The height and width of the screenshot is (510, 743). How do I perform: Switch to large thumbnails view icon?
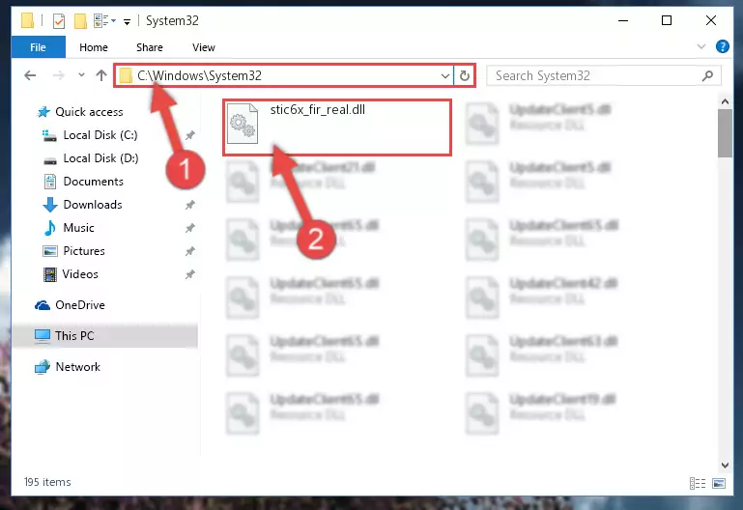(x=719, y=484)
